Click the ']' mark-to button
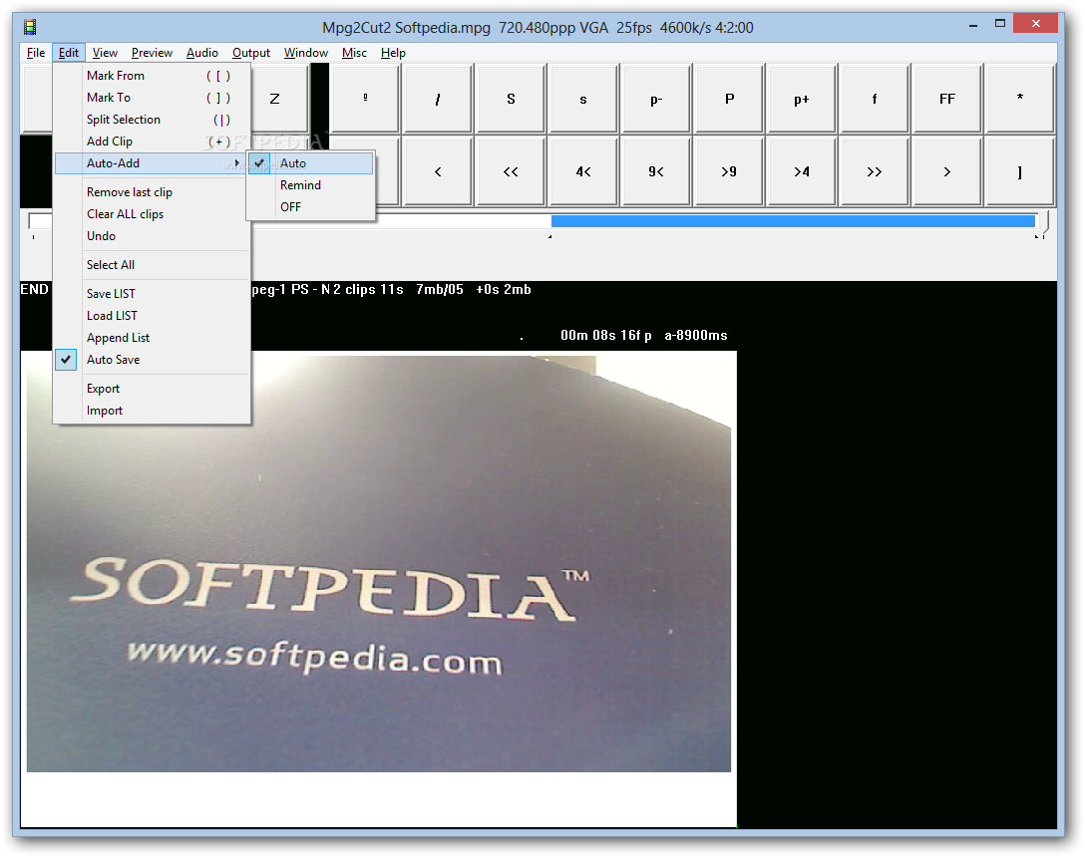Viewport: 1085px width, 857px height. coord(1020,171)
